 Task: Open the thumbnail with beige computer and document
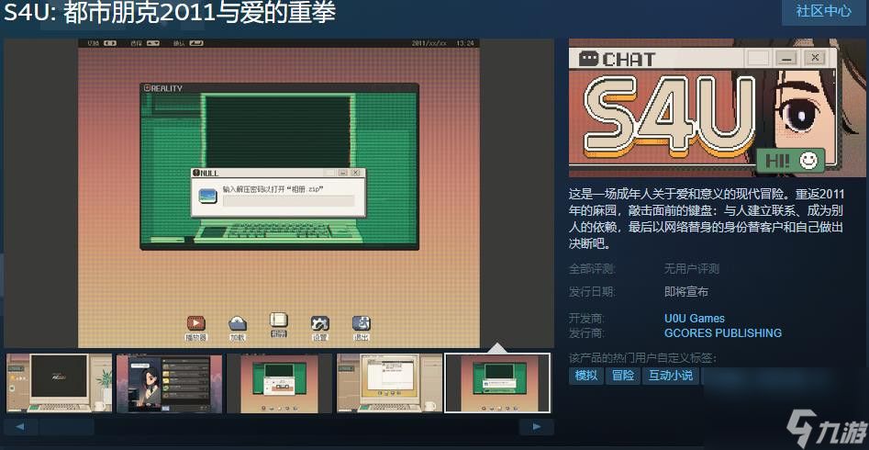(390, 383)
